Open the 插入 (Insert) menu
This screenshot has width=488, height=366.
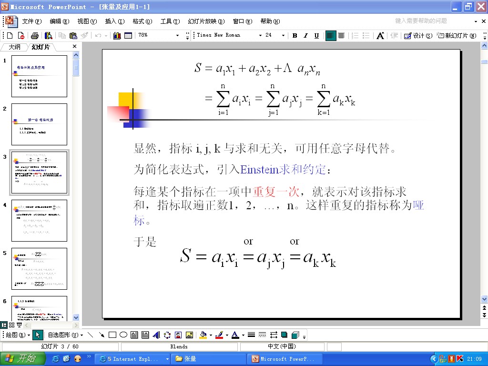coord(115,21)
